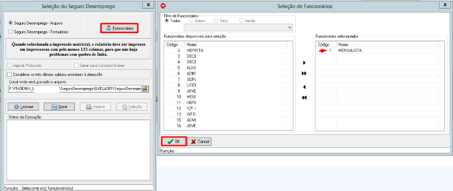Select employee code 2 HORISTA row

point(226,50)
